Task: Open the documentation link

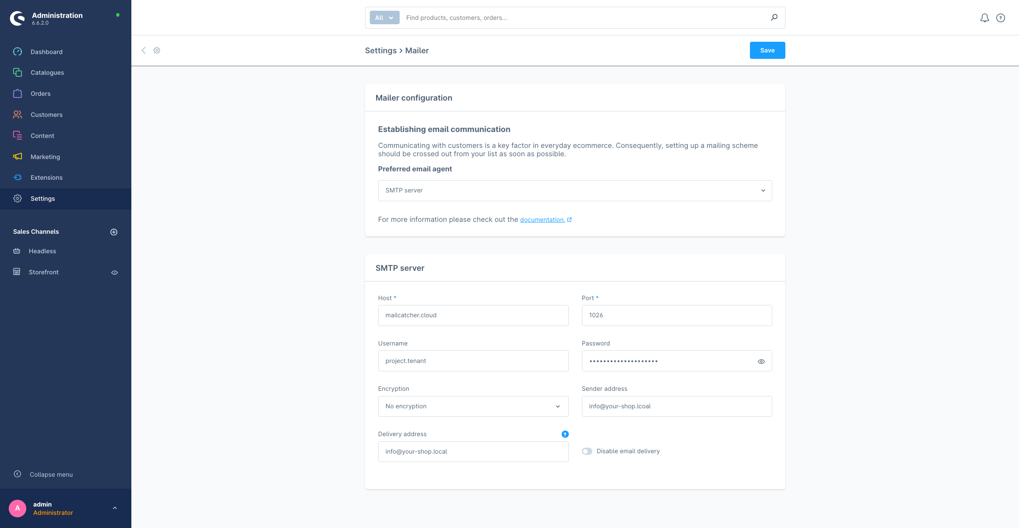Action: pos(543,219)
